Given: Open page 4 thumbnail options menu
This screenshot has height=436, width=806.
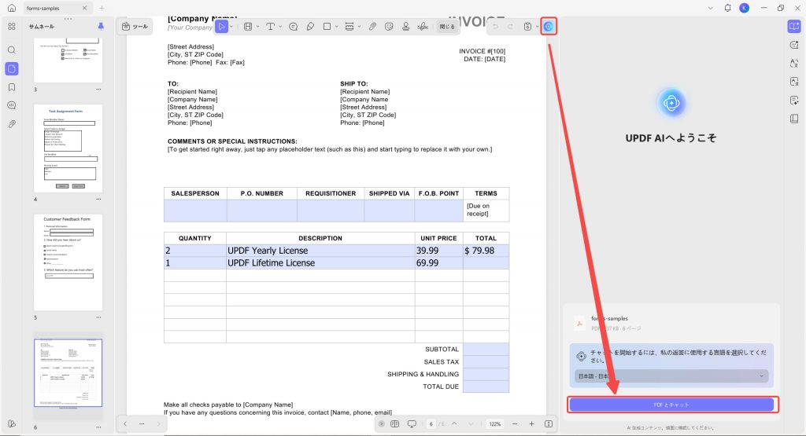Looking at the screenshot, I should tap(98, 199).
